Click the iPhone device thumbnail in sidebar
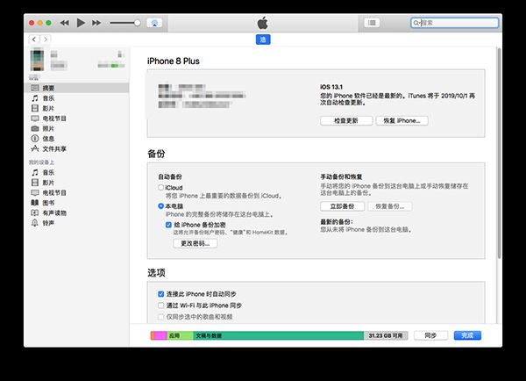 pos(37,60)
